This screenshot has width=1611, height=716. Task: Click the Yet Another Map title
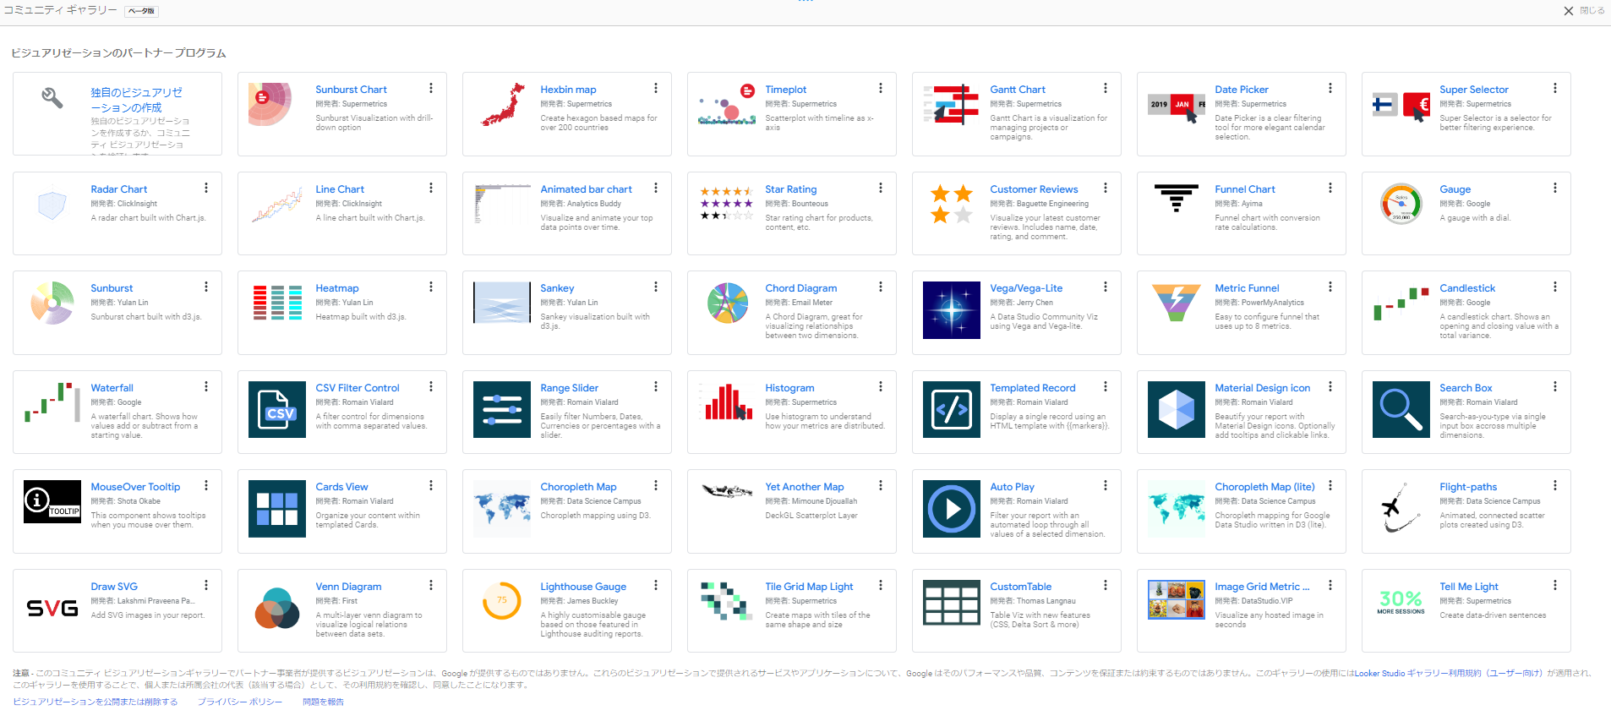805,487
